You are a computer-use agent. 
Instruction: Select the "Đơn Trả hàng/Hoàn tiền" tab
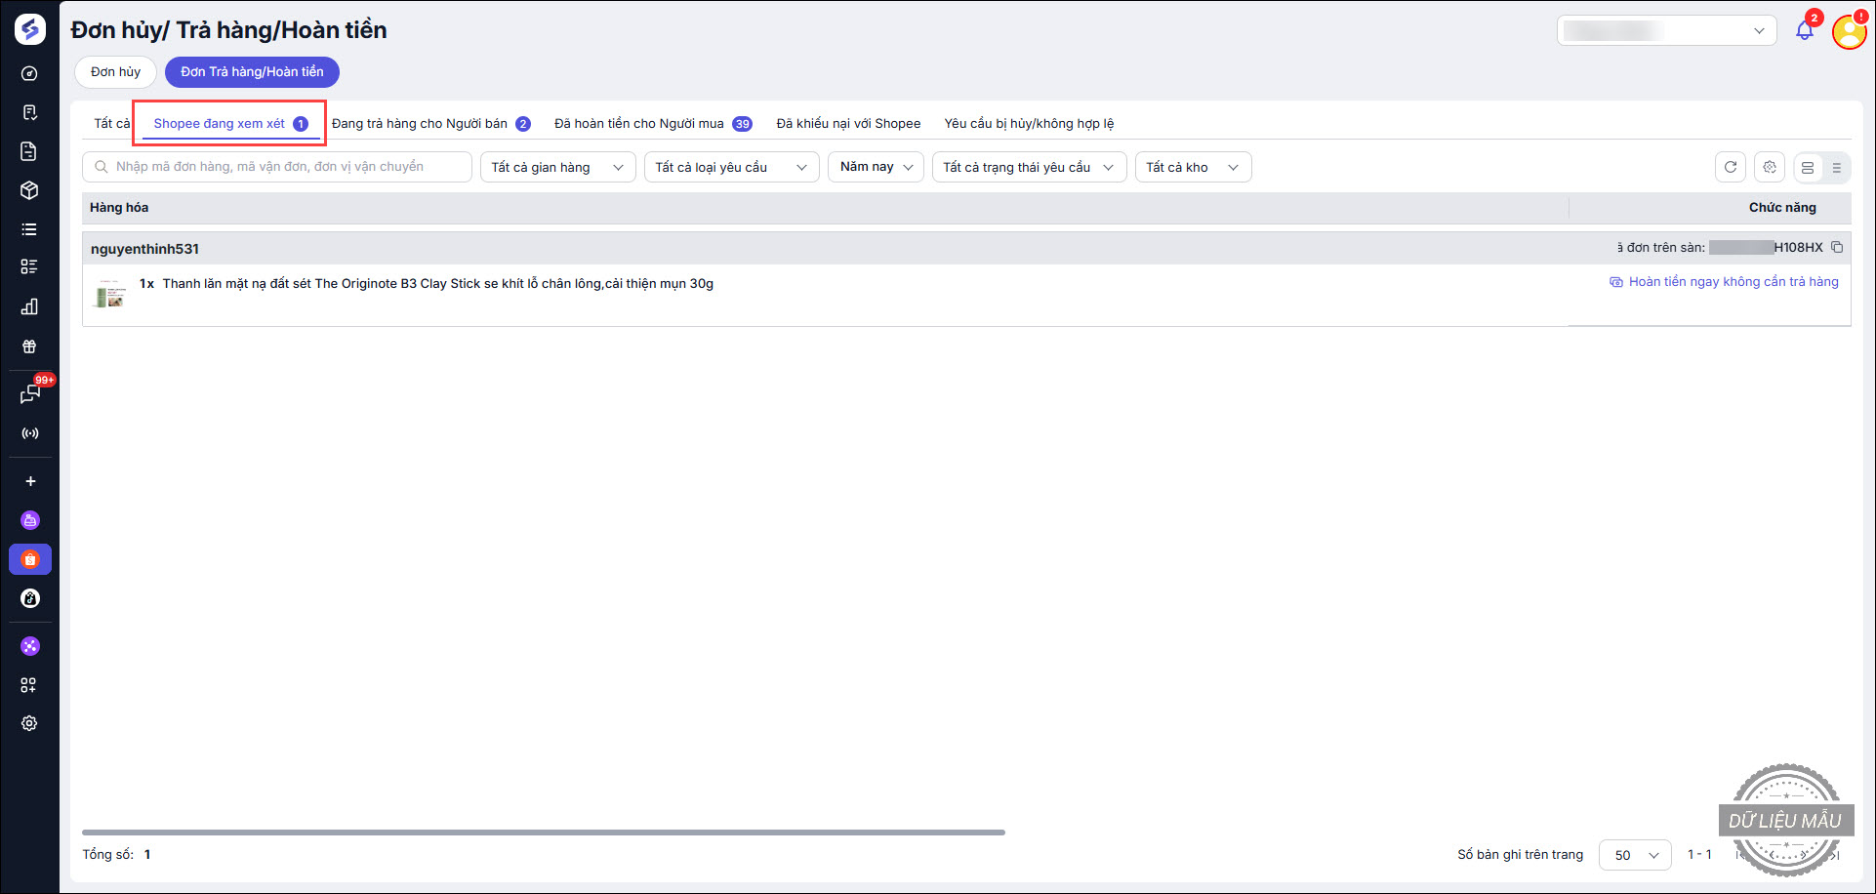tap(252, 71)
